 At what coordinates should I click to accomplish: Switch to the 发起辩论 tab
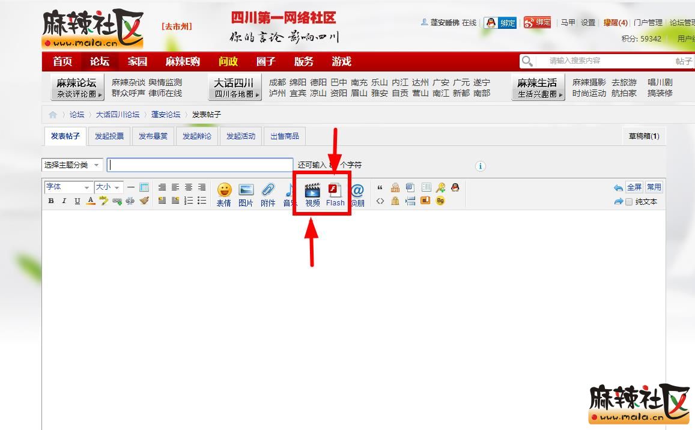tap(197, 136)
